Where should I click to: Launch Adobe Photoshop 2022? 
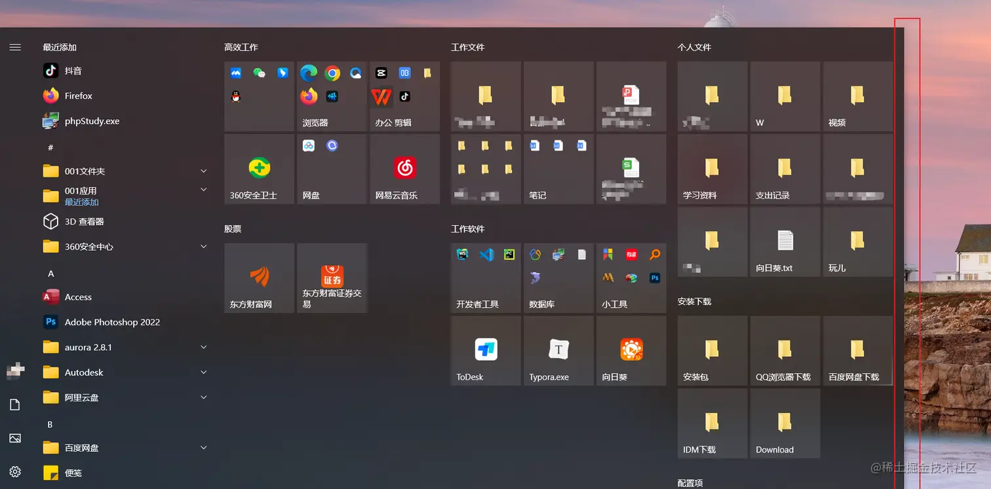pyautogui.click(x=125, y=322)
